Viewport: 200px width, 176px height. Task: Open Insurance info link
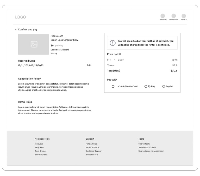coord(92,155)
